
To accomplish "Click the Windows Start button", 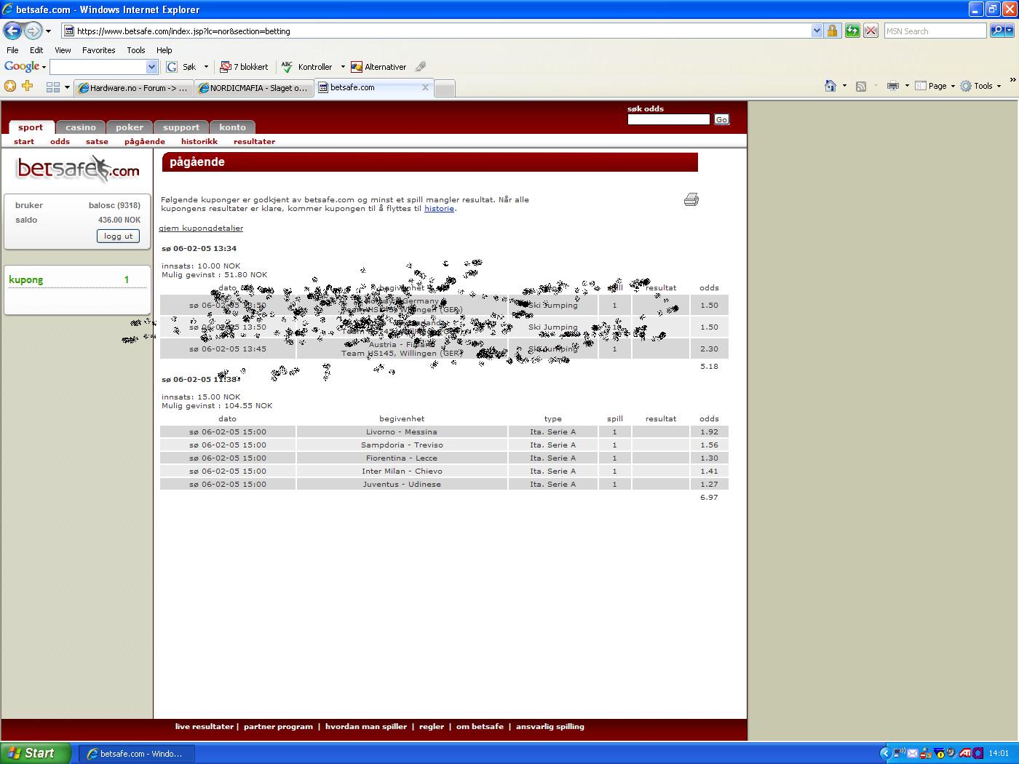I will pyautogui.click(x=36, y=753).
